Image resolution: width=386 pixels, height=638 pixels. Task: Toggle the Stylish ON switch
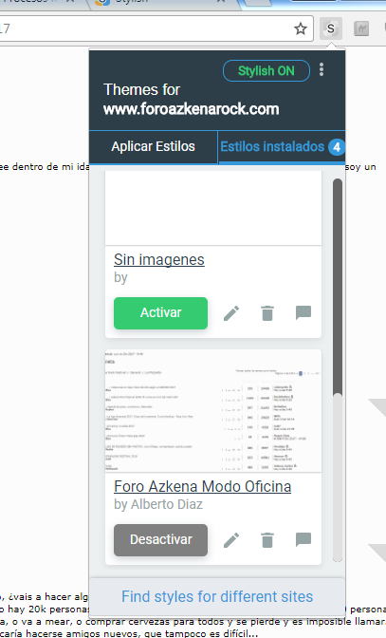(x=267, y=71)
